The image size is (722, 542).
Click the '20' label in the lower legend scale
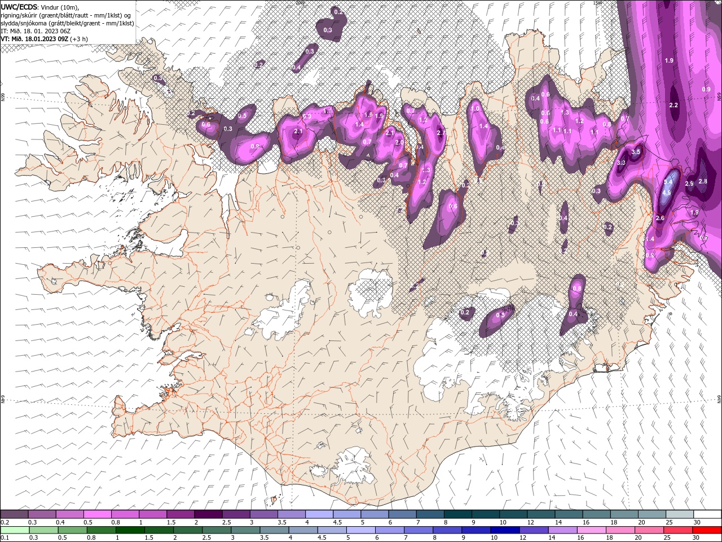point(639,537)
